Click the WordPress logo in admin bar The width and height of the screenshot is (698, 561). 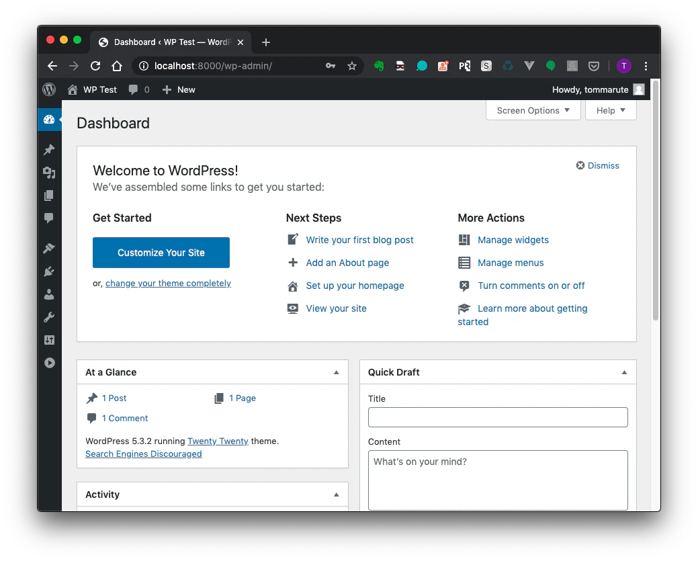click(x=49, y=89)
